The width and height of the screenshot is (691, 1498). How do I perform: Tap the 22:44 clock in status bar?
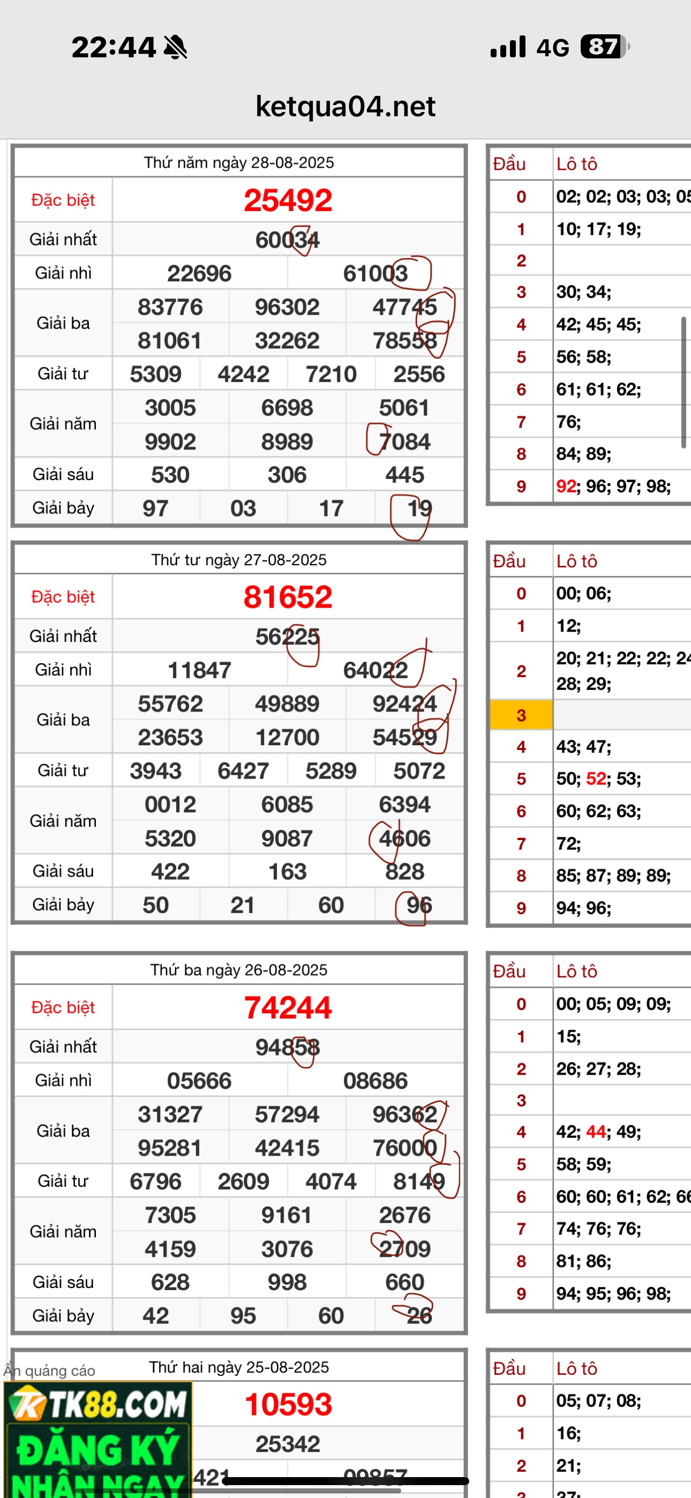pos(114,47)
